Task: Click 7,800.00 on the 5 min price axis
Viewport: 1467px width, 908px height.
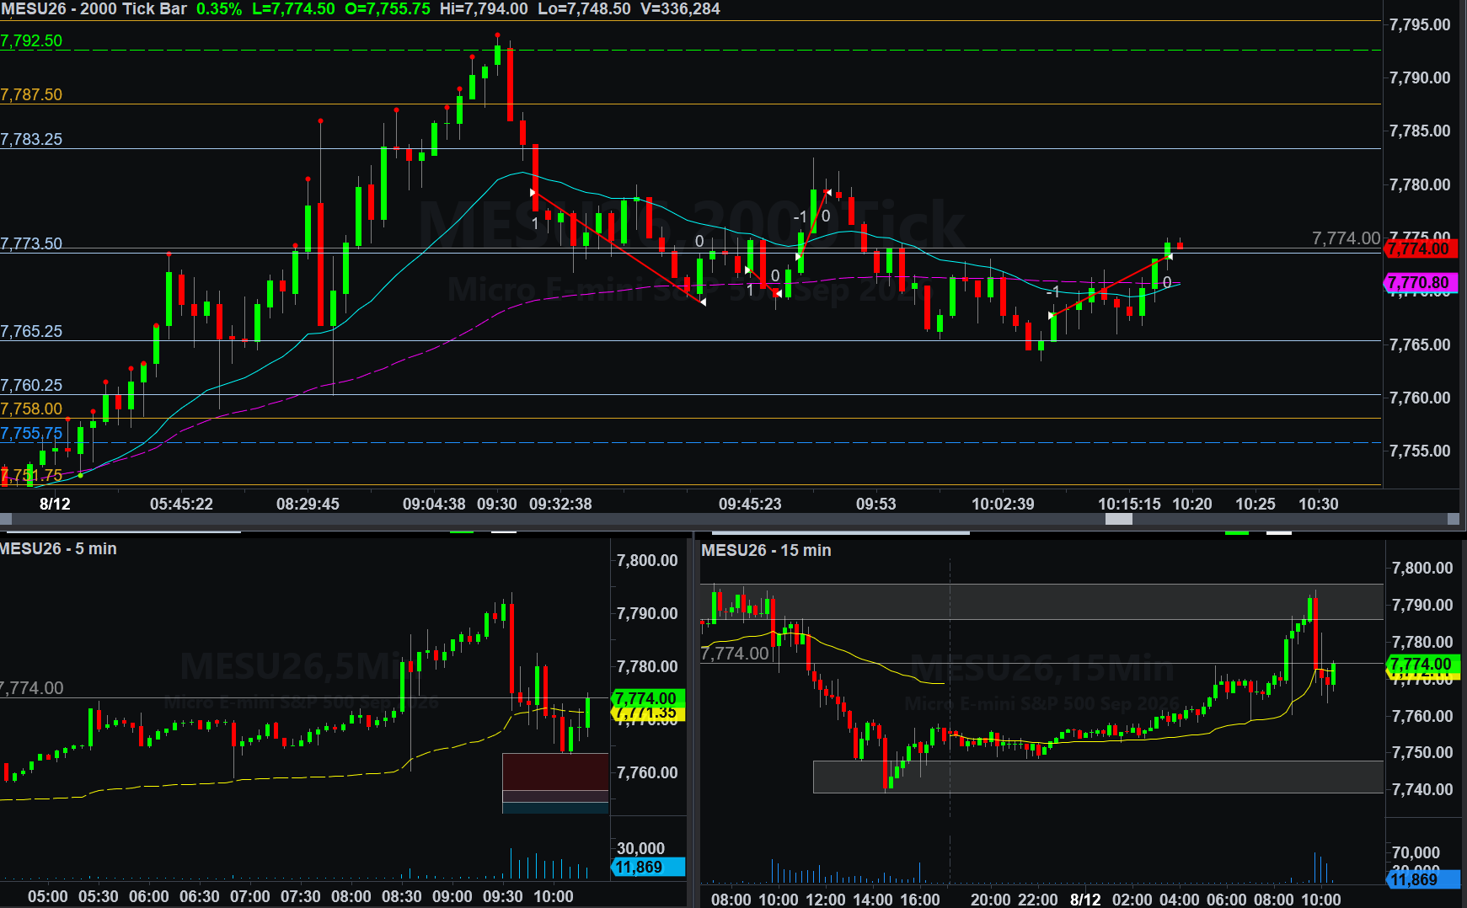Action: tap(647, 561)
